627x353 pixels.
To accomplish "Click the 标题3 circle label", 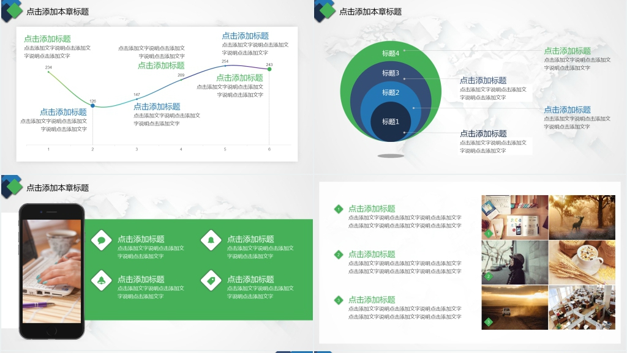I will coord(390,73).
